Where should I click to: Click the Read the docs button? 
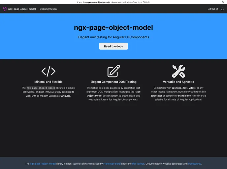[x=113, y=46]
